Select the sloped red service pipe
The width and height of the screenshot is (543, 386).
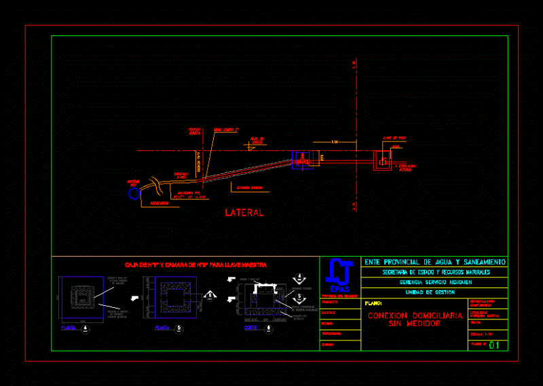tap(246, 171)
